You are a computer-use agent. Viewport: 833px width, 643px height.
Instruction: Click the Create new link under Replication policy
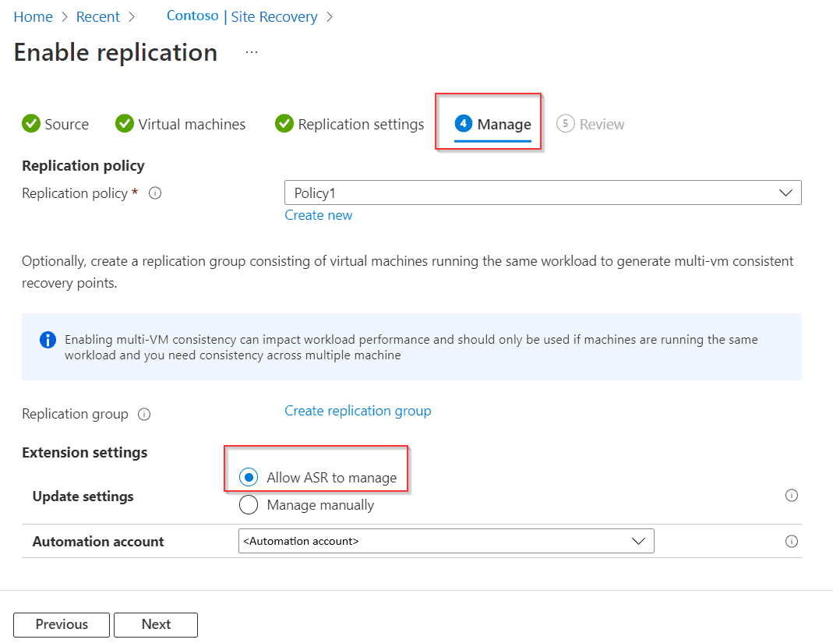point(318,215)
